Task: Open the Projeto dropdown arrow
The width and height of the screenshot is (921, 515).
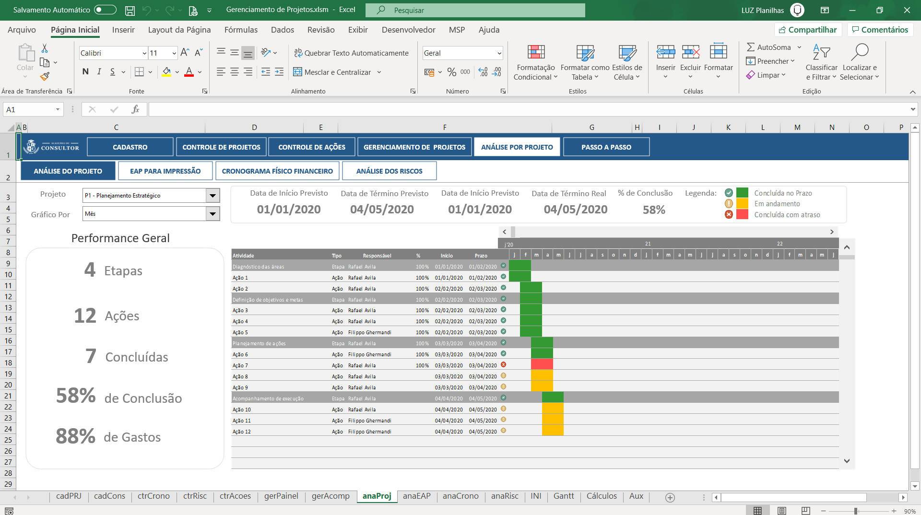Action: (x=213, y=195)
